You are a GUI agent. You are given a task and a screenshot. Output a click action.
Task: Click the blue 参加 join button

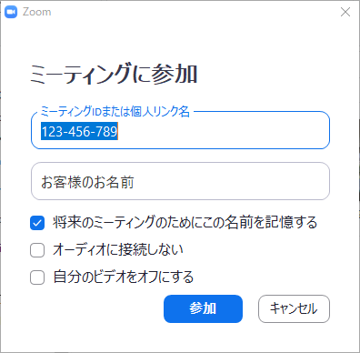[203, 308]
